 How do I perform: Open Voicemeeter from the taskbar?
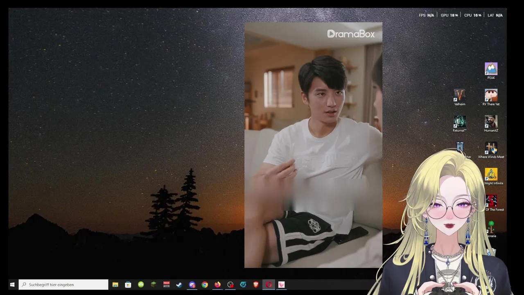[x=166, y=285]
